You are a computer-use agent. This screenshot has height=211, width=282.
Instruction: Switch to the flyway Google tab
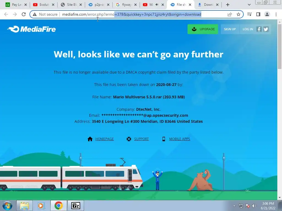pyautogui.click(x=126, y=5)
